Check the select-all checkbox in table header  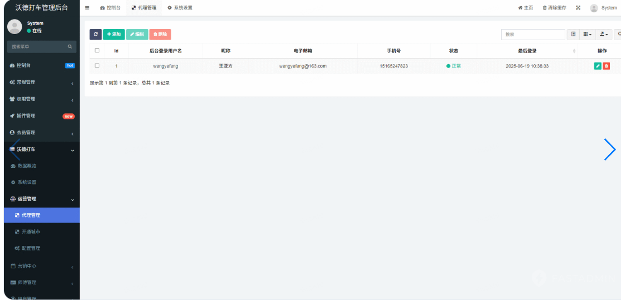point(97,51)
